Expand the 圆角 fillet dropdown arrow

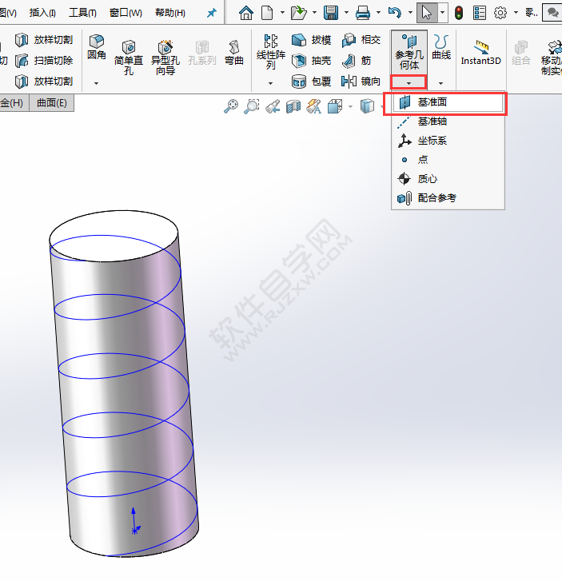click(97, 83)
